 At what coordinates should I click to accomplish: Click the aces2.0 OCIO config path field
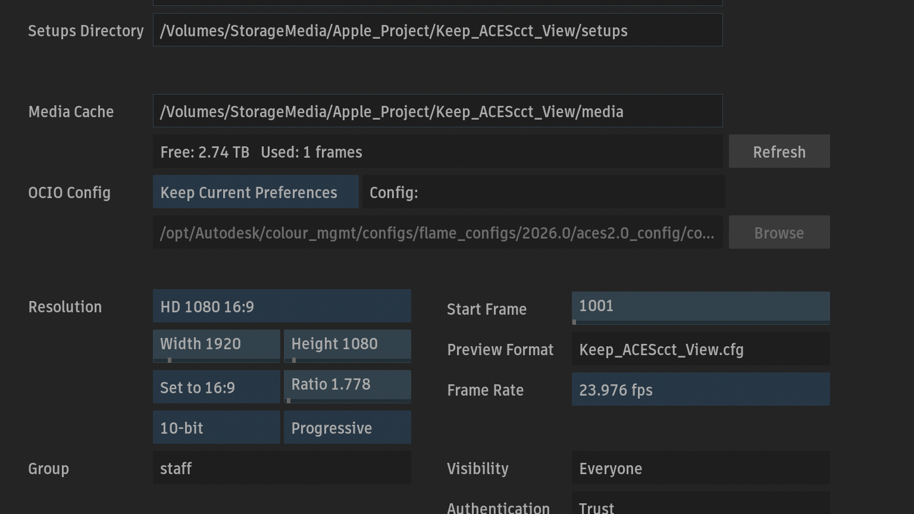tap(437, 232)
